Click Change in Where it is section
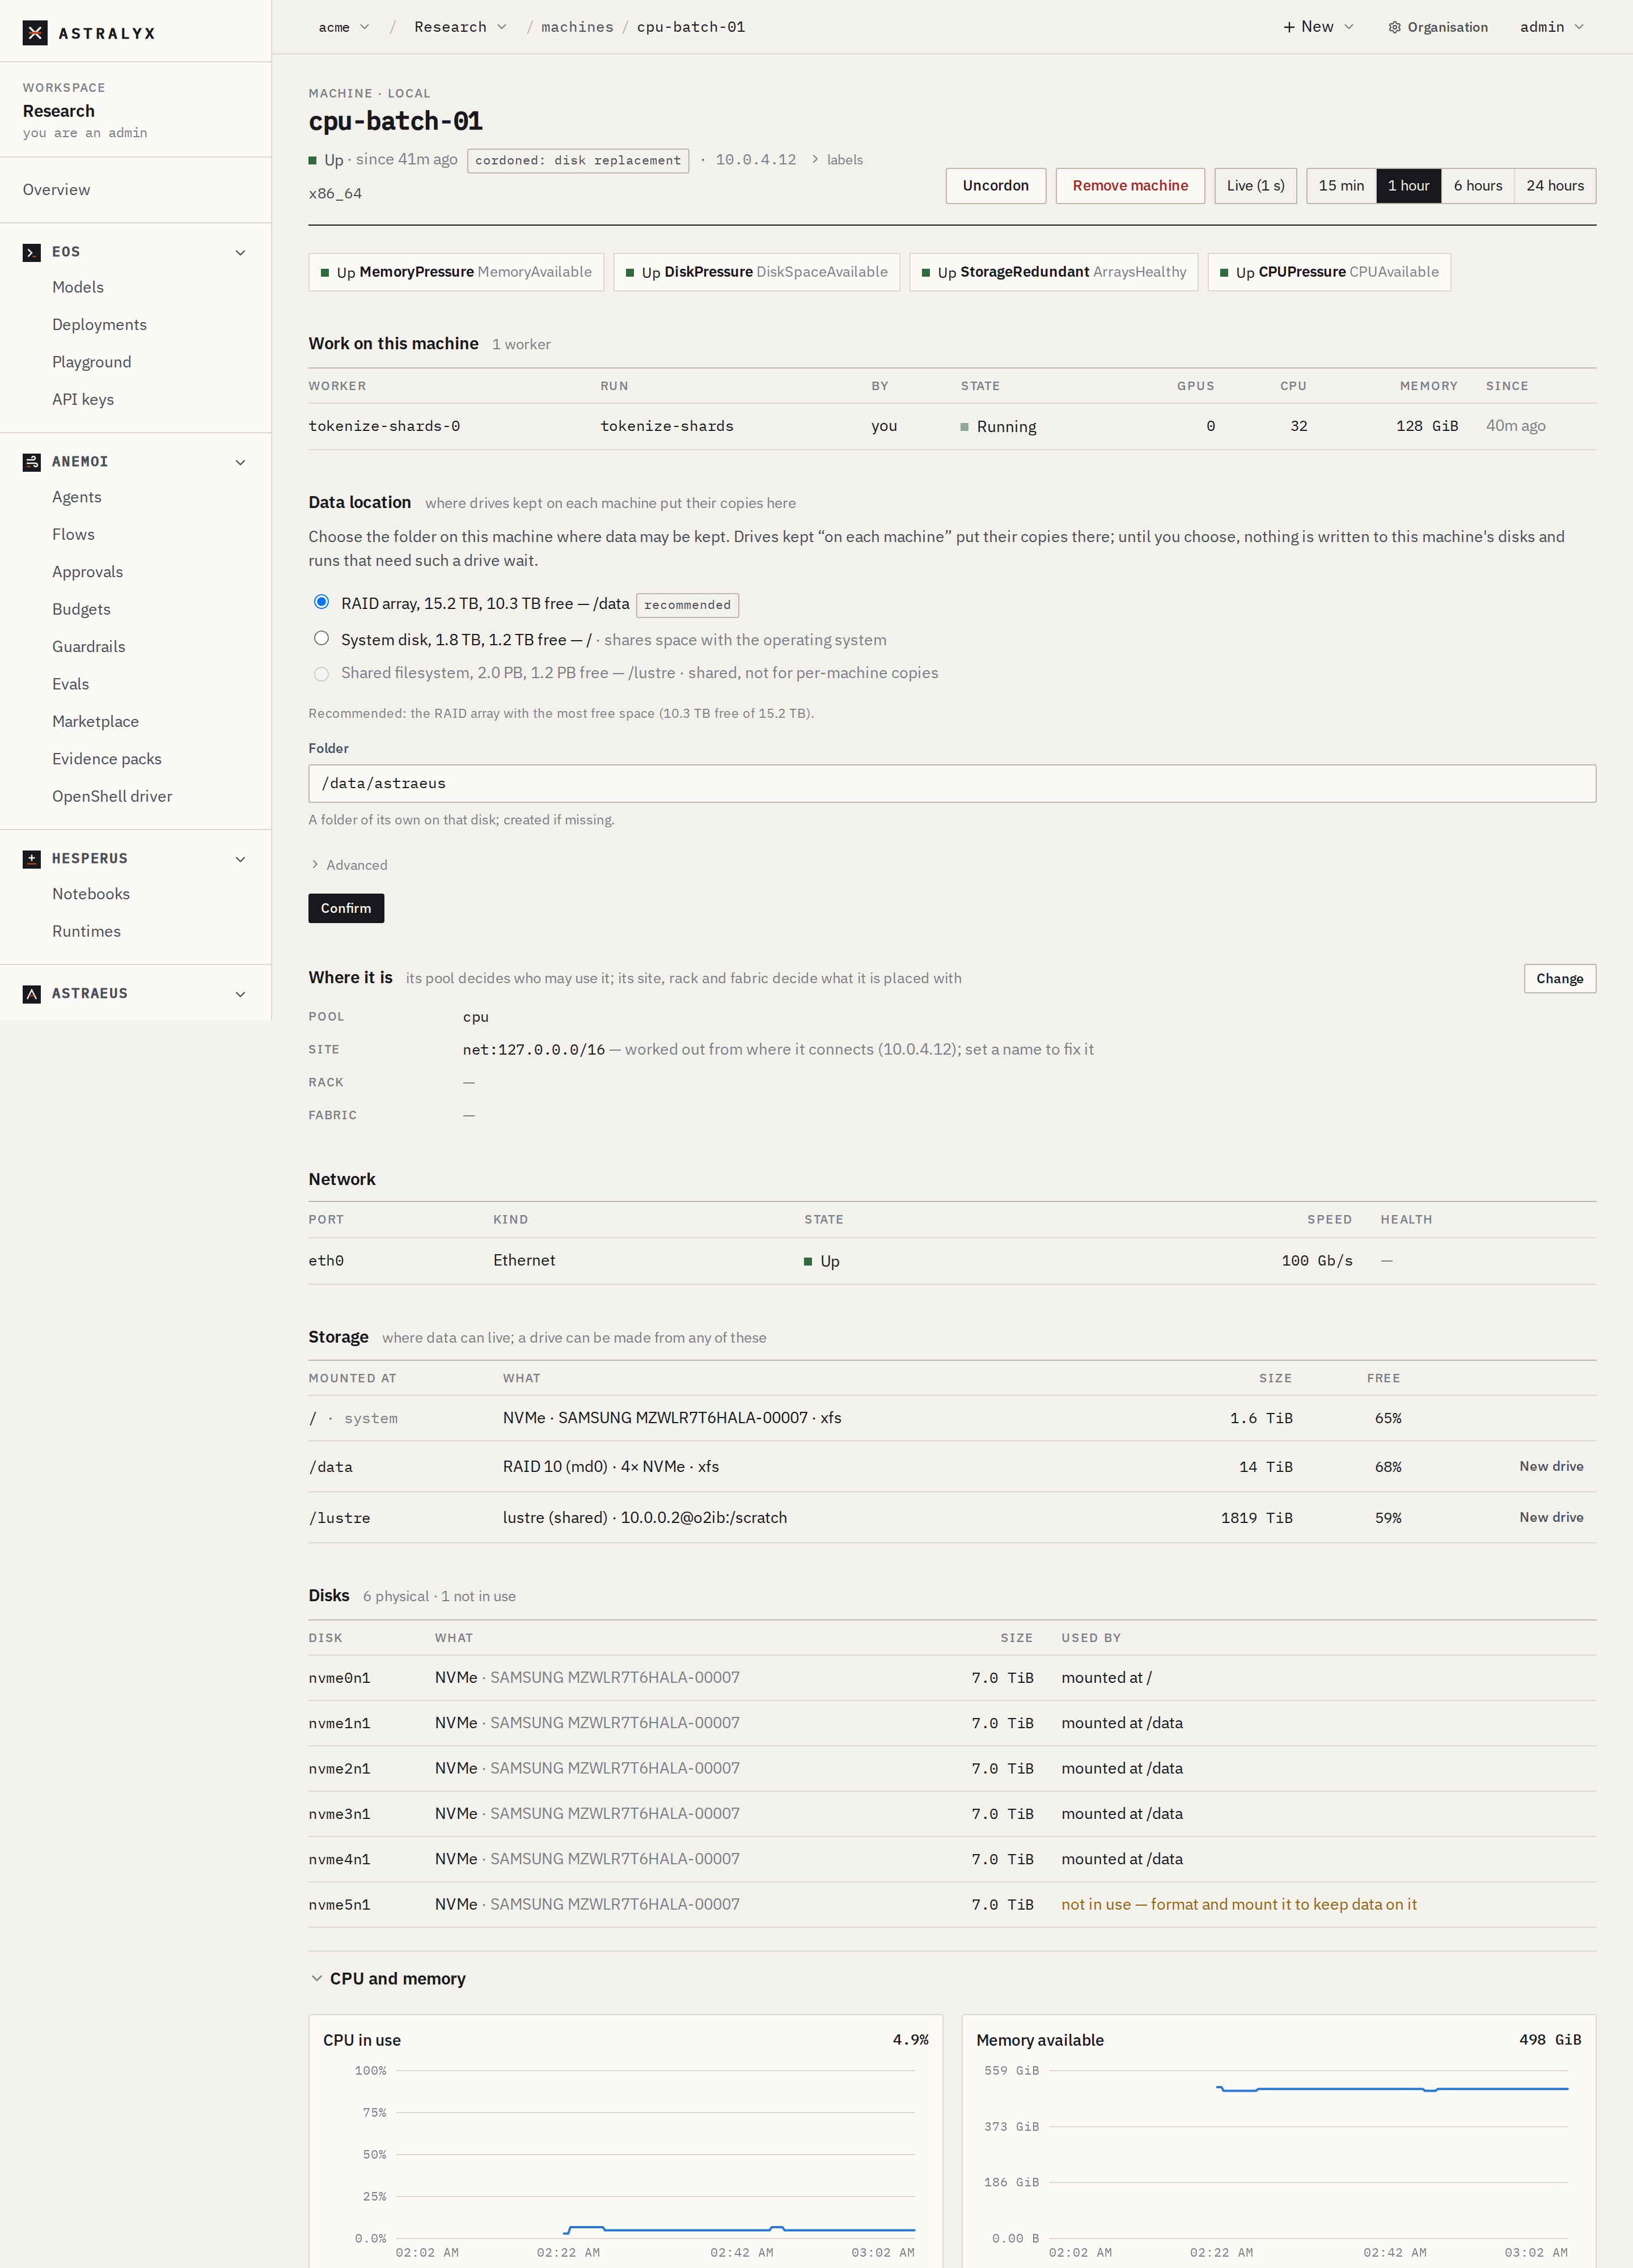This screenshot has width=1633, height=2268. [1559, 978]
